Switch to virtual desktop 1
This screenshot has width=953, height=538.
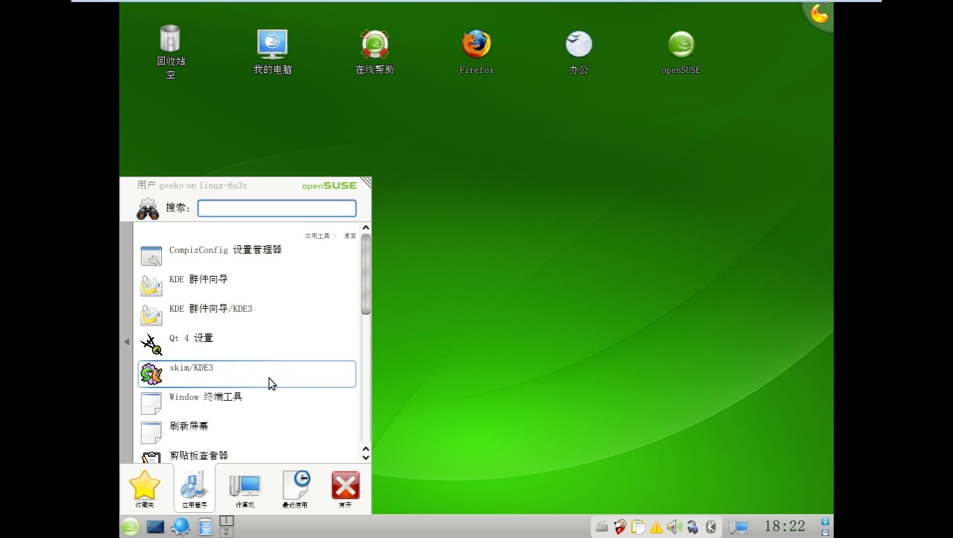pos(226,520)
